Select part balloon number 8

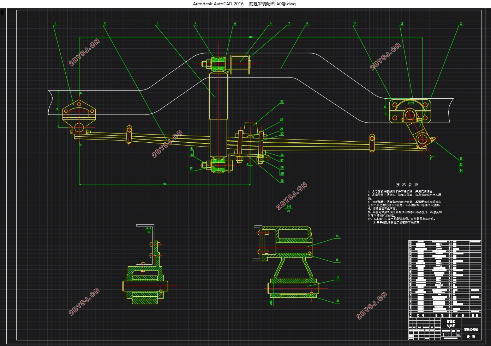307,24
